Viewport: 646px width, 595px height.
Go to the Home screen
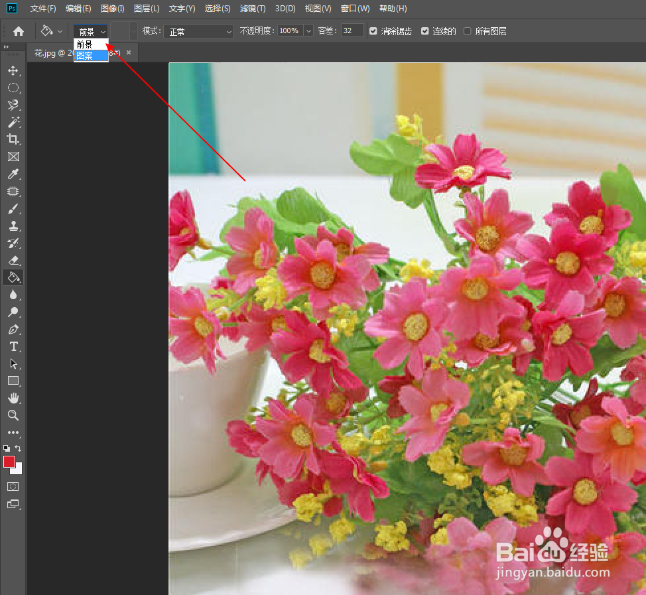coord(19,31)
